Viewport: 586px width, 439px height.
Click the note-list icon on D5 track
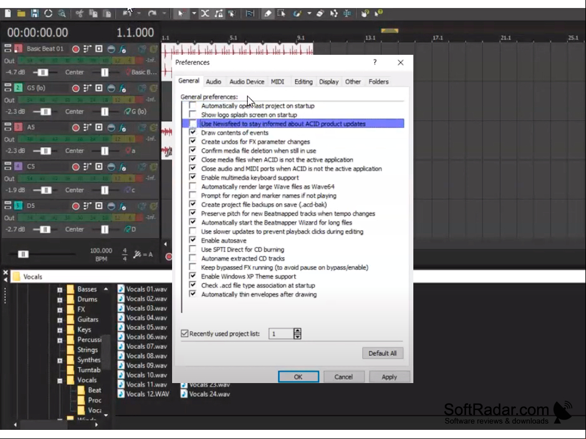click(x=87, y=206)
